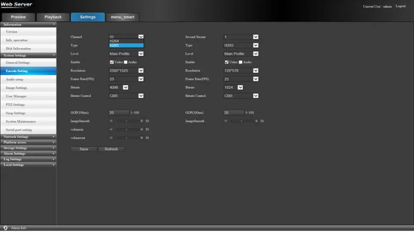This screenshot has width=414, height=233.
Task: Open System Maintenance
Action: [28, 122]
